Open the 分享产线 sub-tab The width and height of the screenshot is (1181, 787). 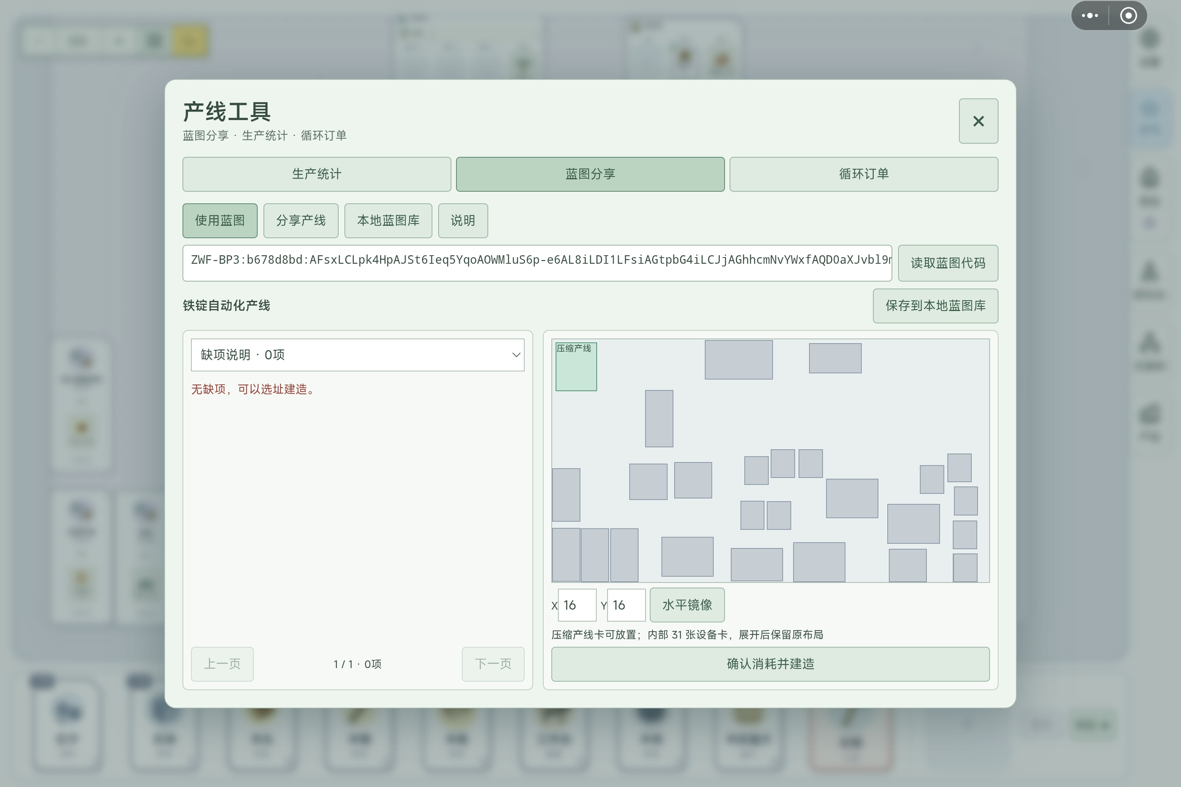click(x=301, y=220)
